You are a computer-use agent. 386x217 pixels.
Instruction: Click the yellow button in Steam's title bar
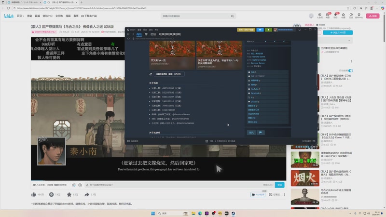coord(246,30)
